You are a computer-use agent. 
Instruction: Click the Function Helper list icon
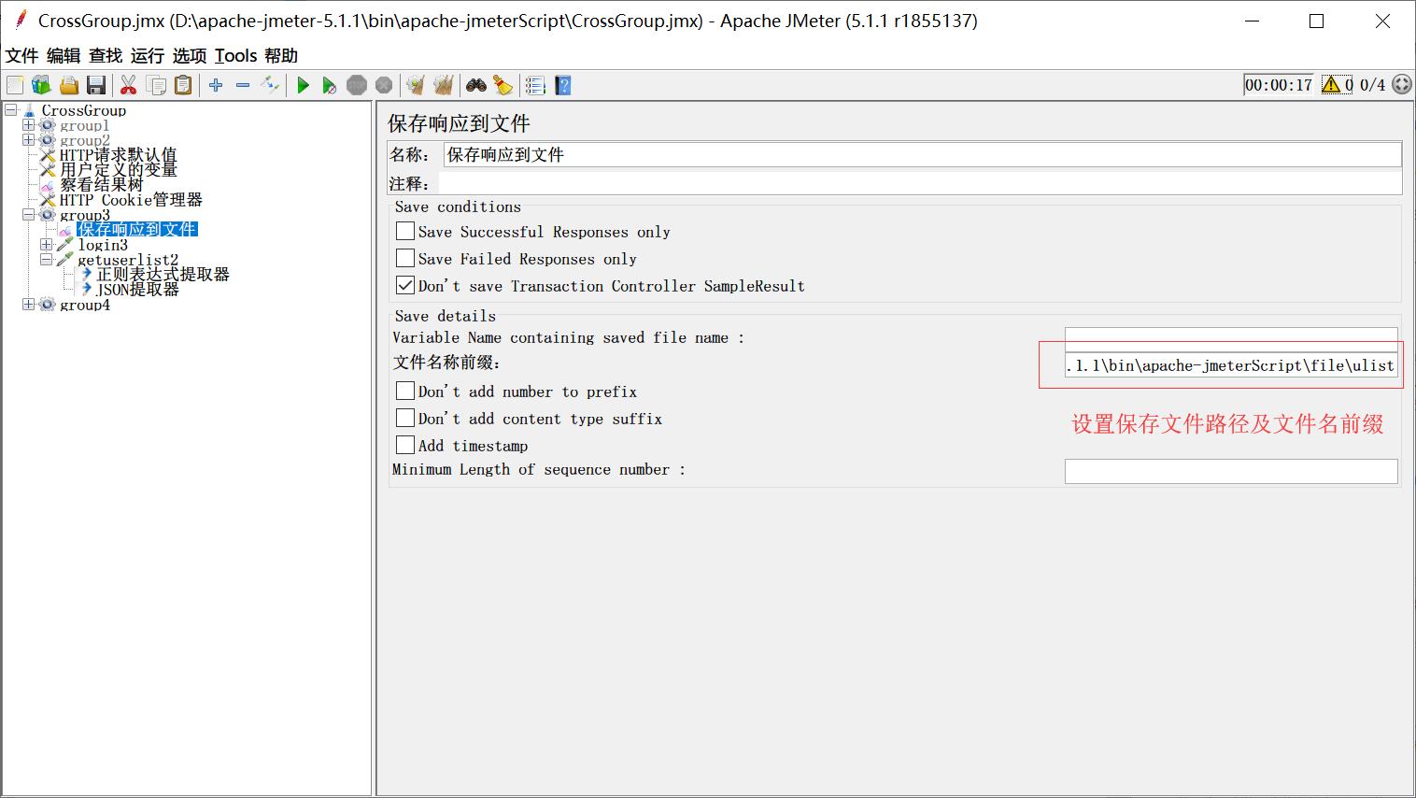535,86
